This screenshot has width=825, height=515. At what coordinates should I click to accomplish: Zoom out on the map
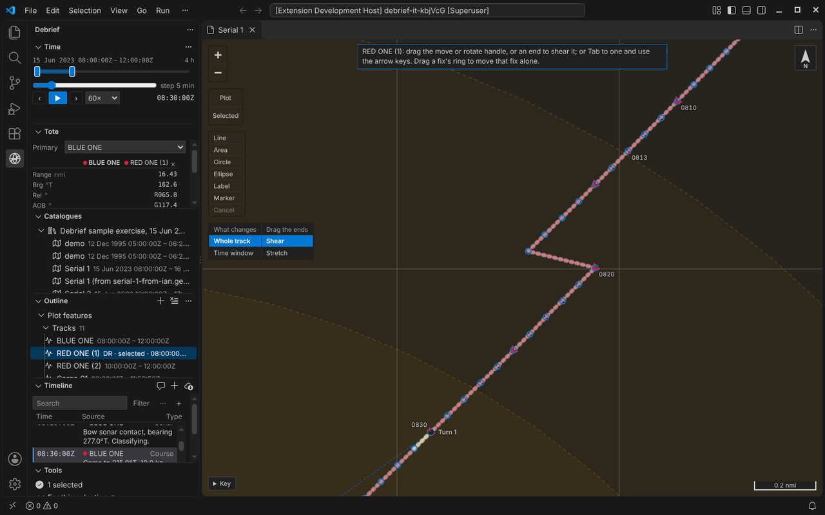coord(218,73)
